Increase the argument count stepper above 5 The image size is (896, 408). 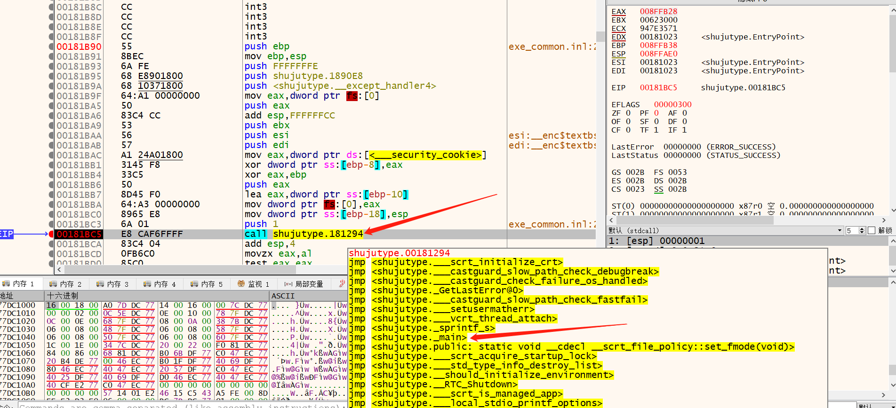[862, 228]
